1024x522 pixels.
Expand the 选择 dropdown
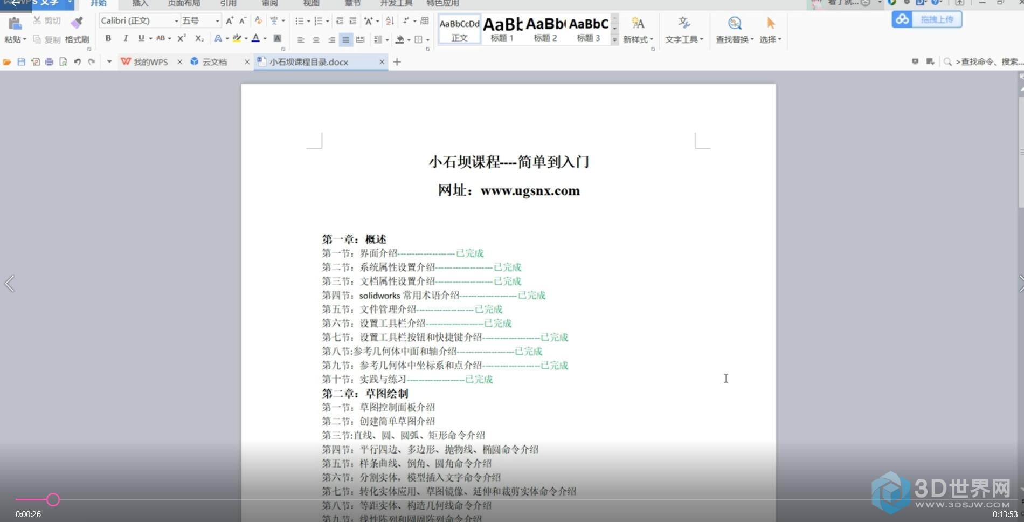(x=770, y=39)
